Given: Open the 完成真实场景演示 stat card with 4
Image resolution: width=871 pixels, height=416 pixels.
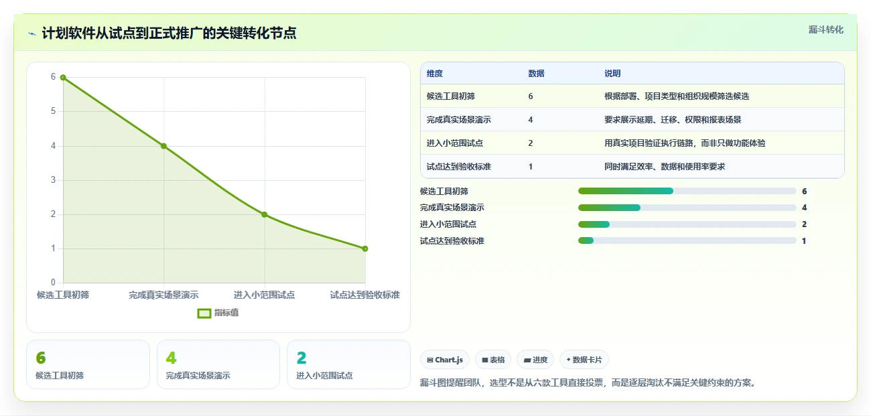Looking at the screenshot, I should tap(218, 364).
